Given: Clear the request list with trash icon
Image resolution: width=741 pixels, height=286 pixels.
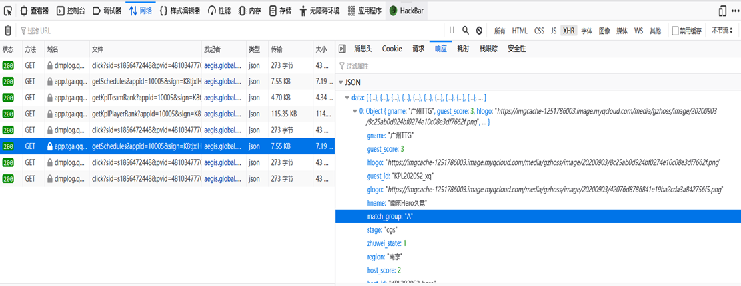Looking at the screenshot, I should (x=8, y=31).
